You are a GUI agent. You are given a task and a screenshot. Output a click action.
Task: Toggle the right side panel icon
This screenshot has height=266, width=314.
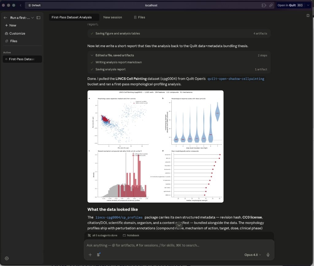pos(308,15)
